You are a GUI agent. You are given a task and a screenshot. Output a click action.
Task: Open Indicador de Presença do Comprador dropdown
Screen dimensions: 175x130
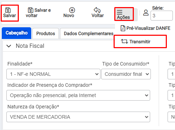click(x=78, y=95)
